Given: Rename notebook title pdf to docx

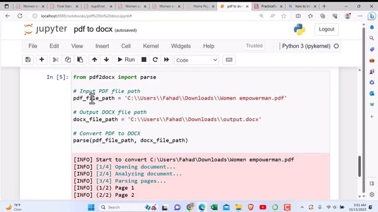Looking at the screenshot, I should pyautogui.click(x=93, y=29).
